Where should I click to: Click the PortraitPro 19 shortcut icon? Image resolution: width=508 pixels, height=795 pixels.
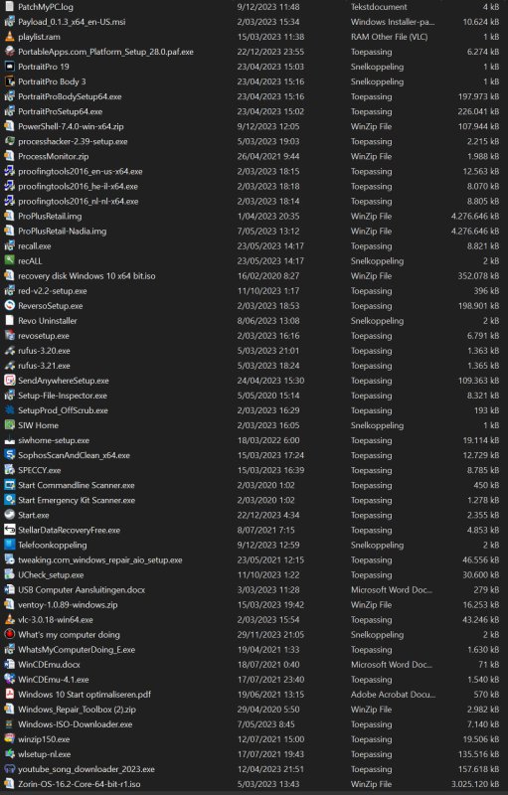coord(9,67)
